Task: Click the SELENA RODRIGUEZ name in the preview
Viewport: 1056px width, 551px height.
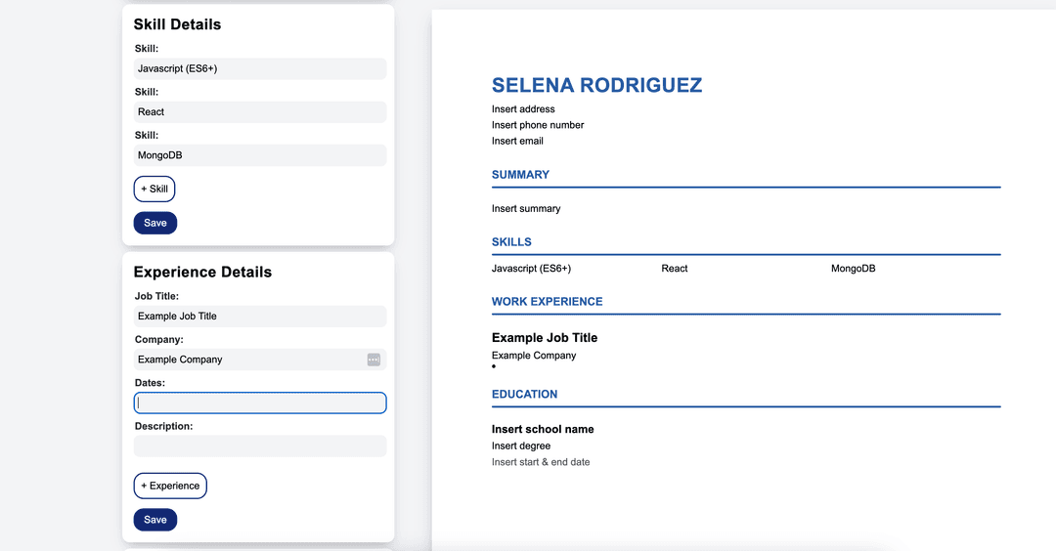Action: point(596,85)
